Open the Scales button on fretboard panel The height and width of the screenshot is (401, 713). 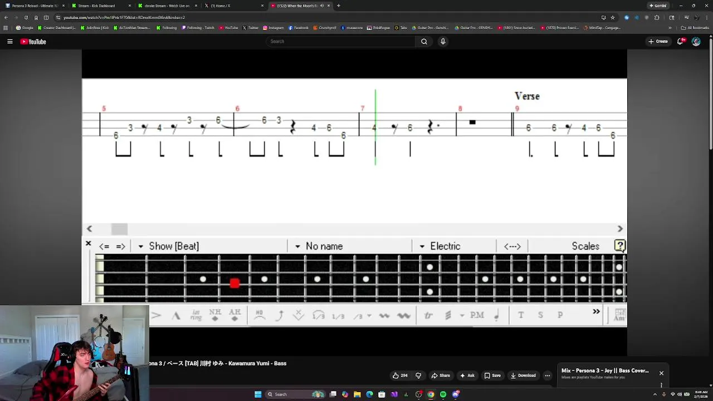[585, 246]
